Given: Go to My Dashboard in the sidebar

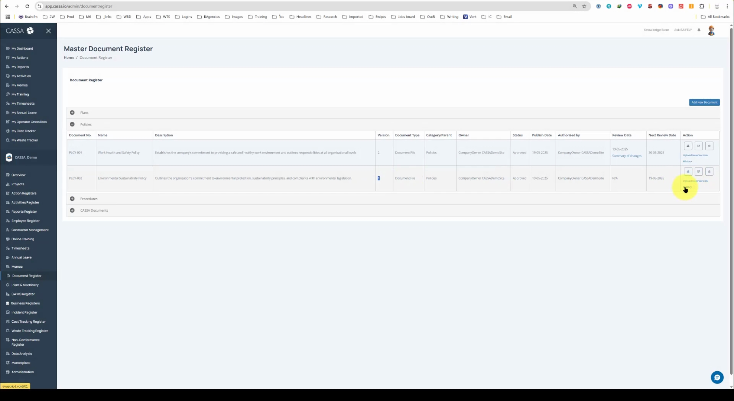Looking at the screenshot, I should click(22, 49).
